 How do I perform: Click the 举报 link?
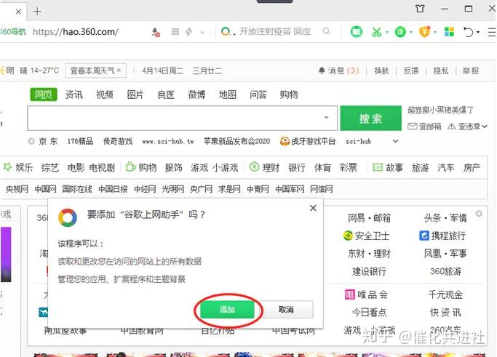471,71
